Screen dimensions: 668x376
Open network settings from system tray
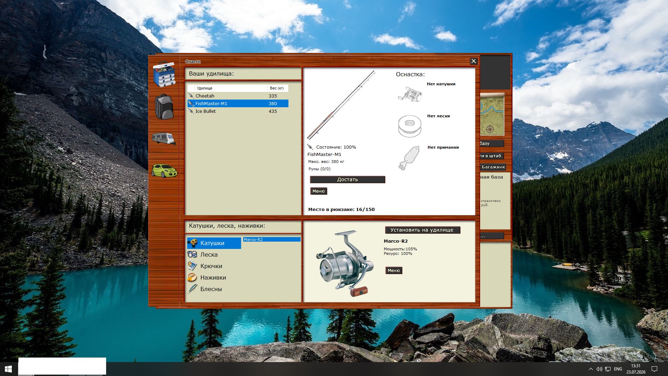(608, 369)
